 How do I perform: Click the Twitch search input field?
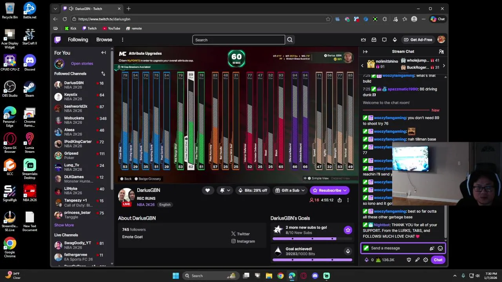pyautogui.click(x=238, y=40)
